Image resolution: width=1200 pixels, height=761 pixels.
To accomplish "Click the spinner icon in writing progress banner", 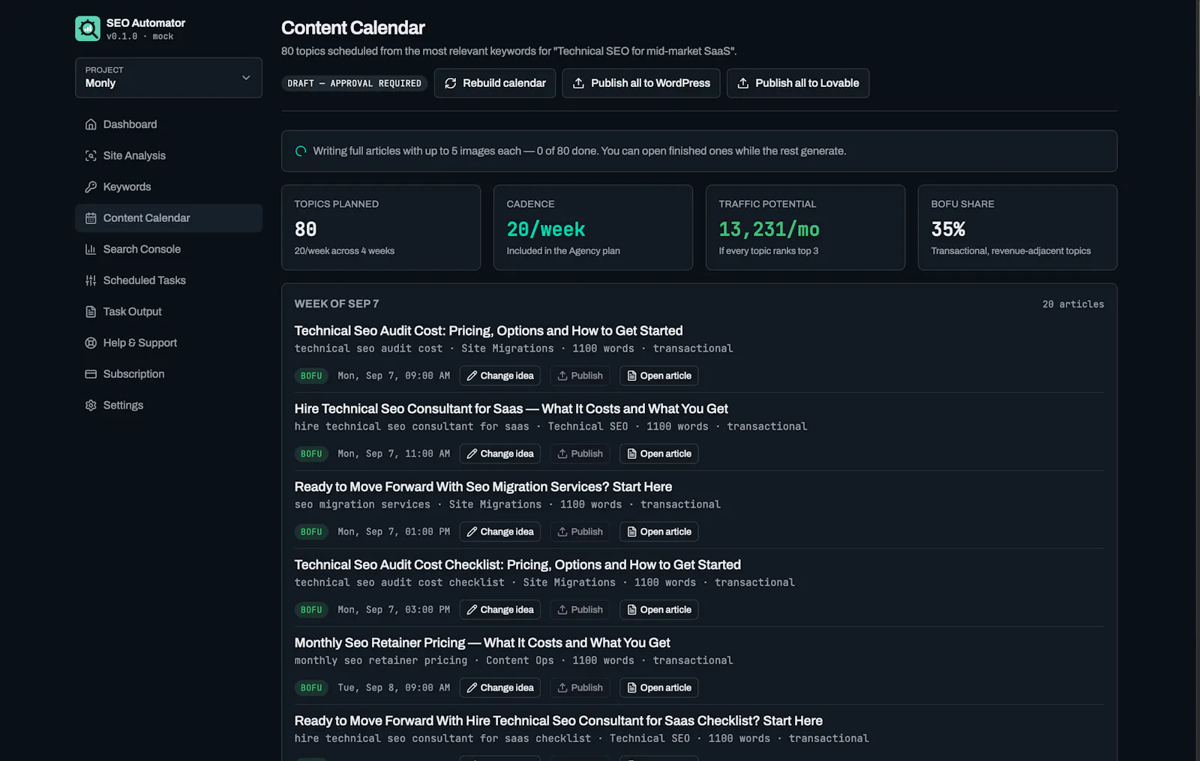I will point(301,151).
